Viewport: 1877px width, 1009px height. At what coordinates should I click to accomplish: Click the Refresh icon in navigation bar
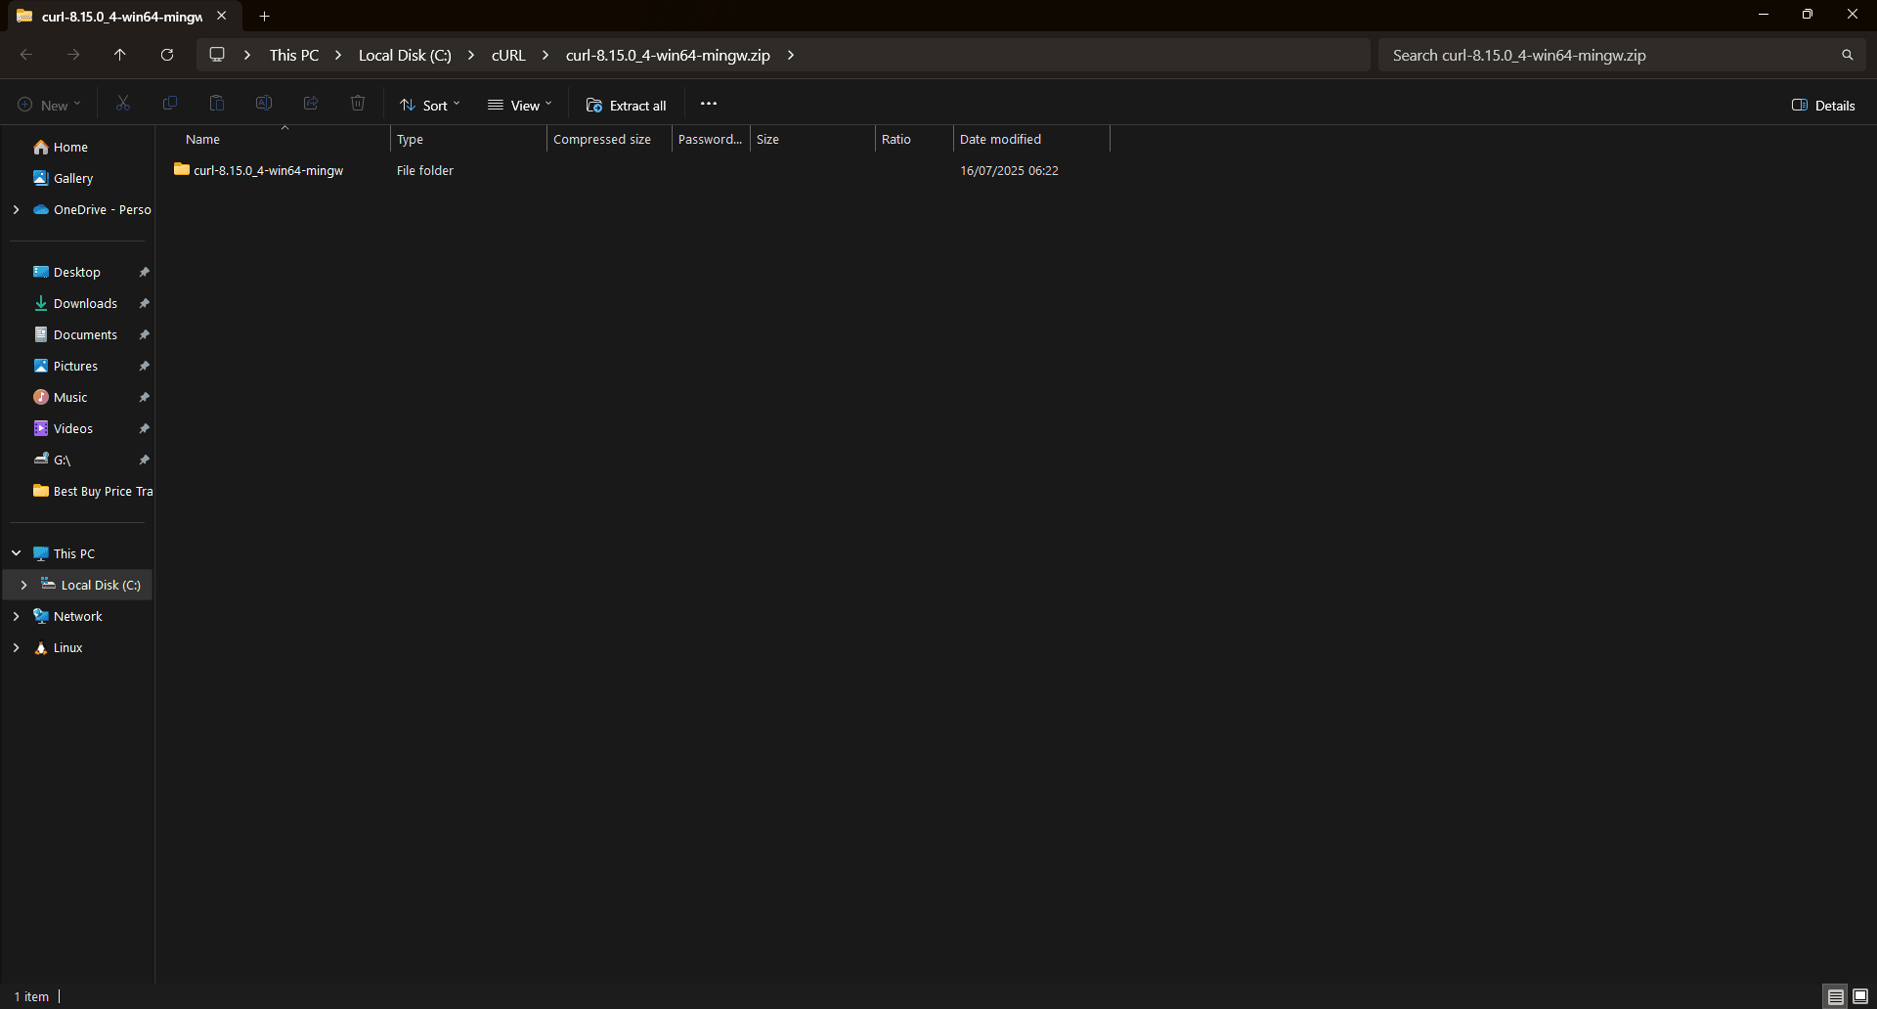click(x=167, y=55)
